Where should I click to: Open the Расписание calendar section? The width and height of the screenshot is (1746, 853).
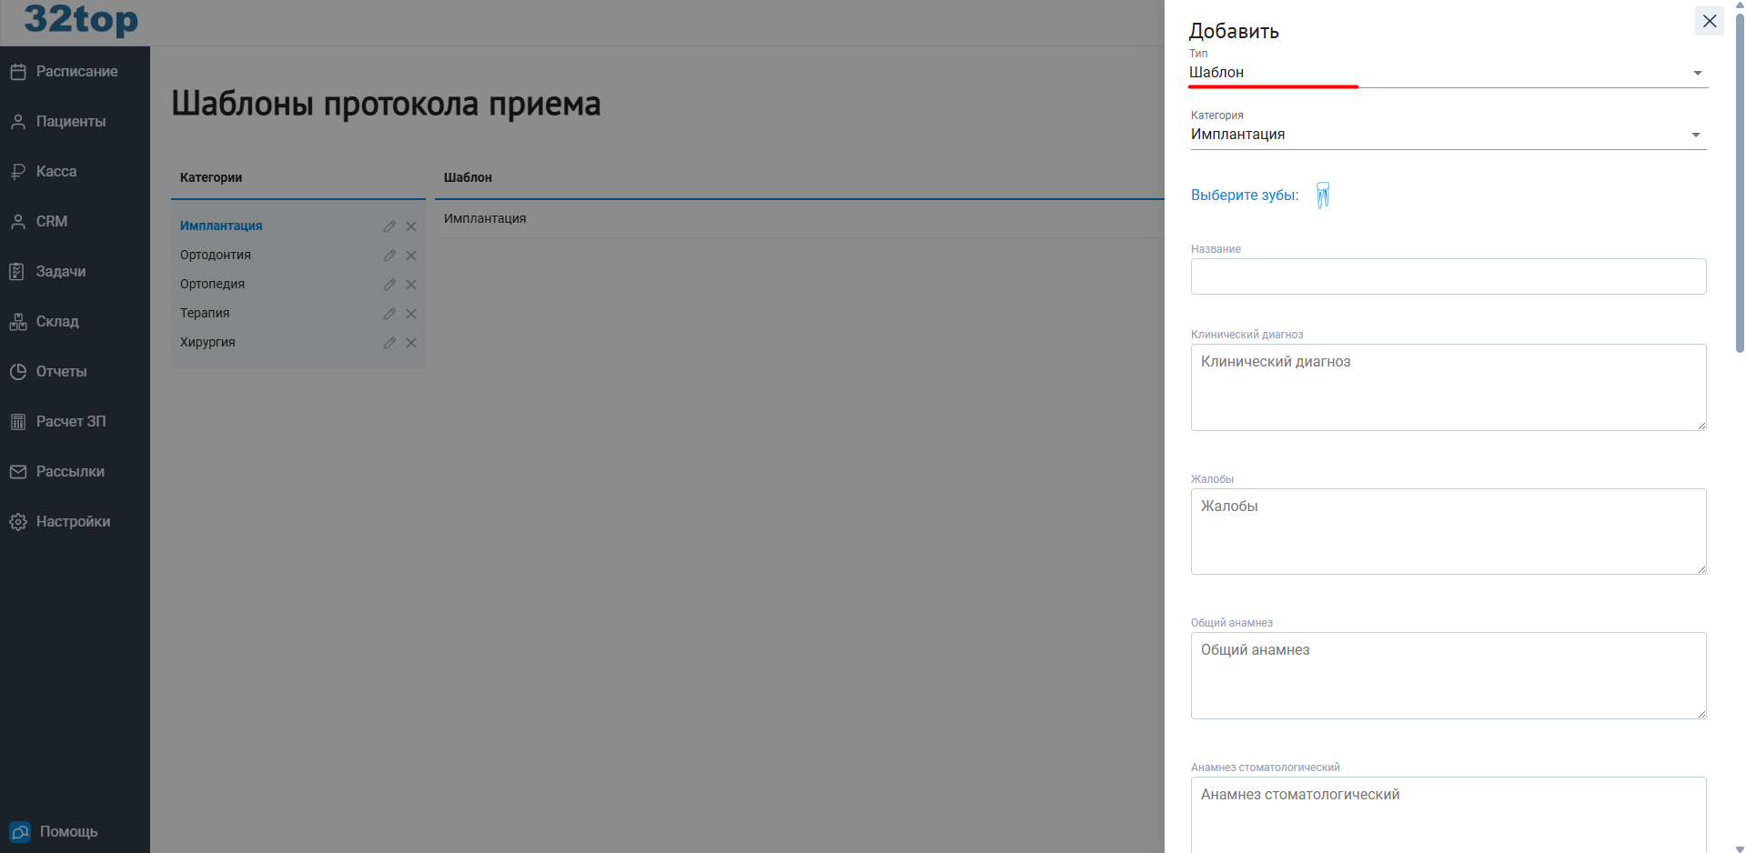(x=76, y=71)
